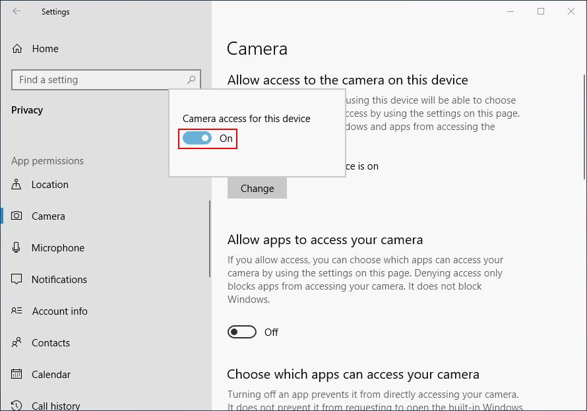Open the Home settings page
This screenshot has height=411, width=587.
(45, 49)
